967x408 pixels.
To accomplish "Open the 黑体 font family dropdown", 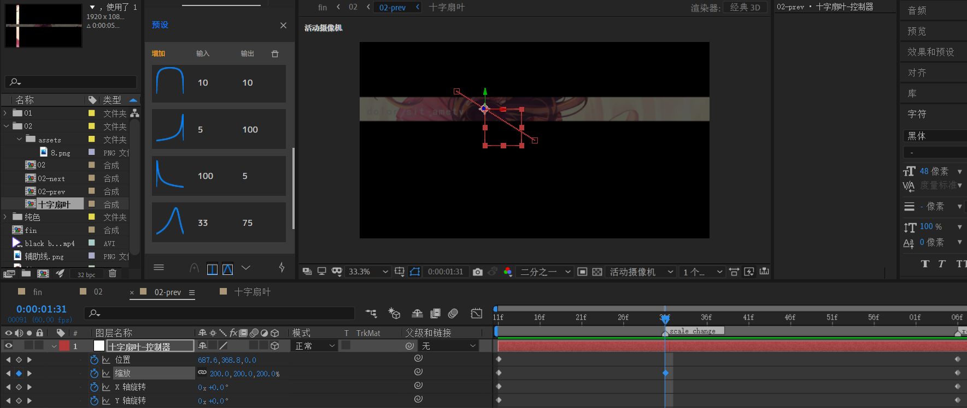I will click(x=935, y=136).
